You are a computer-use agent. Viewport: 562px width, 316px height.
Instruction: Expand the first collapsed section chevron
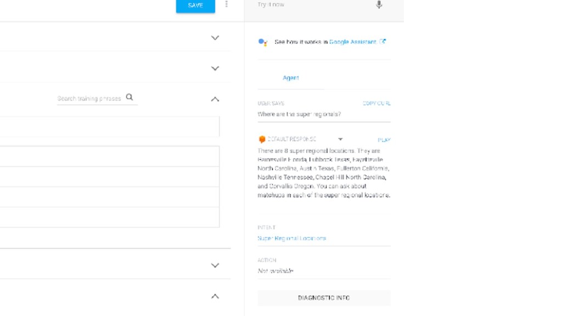(x=215, y=38)
